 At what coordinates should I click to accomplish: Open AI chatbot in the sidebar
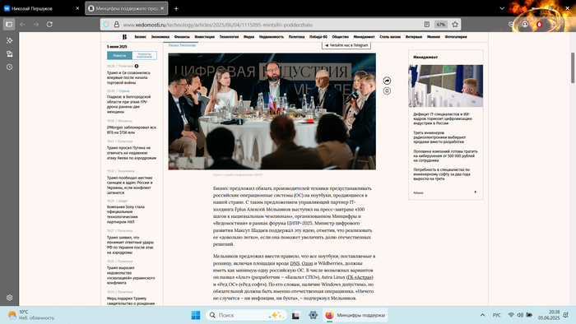click(10, 40)
